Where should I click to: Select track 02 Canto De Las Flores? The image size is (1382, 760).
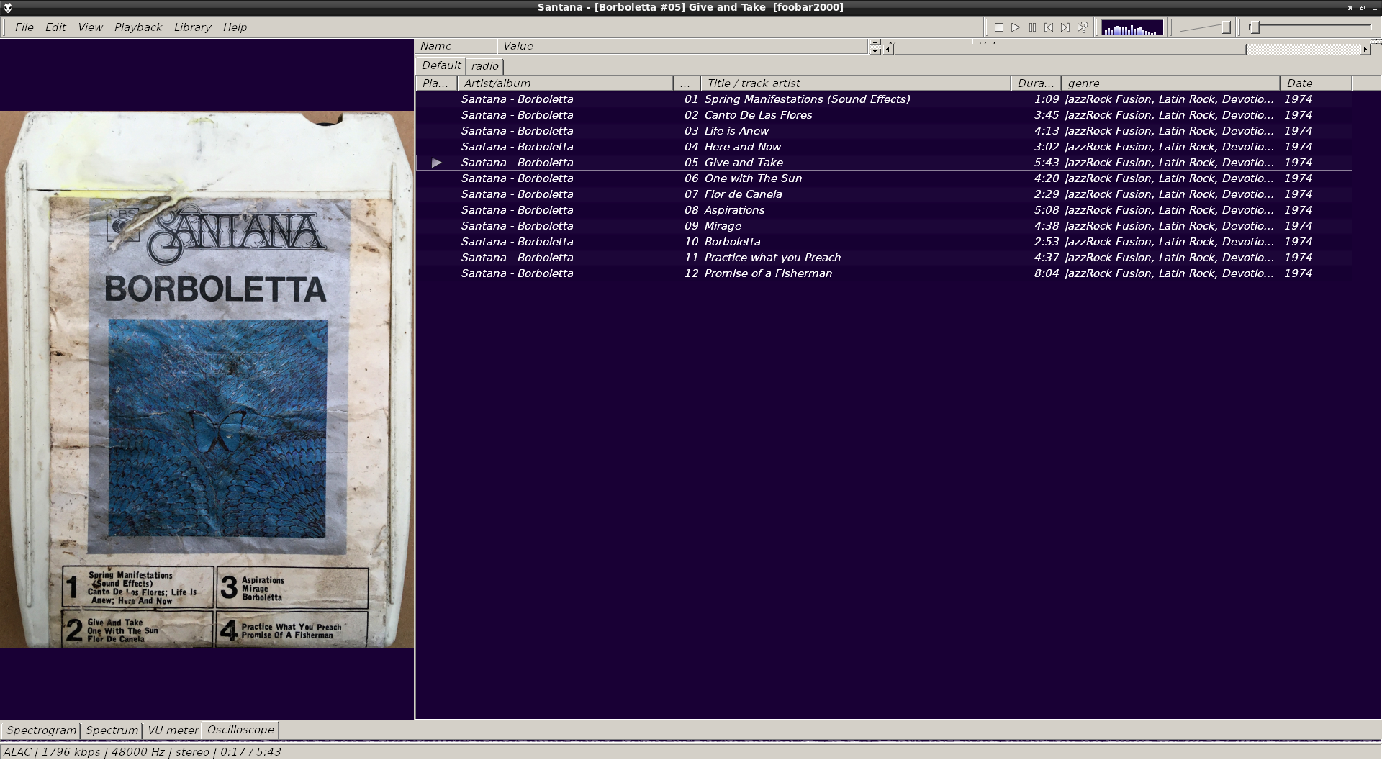(884, 115)
